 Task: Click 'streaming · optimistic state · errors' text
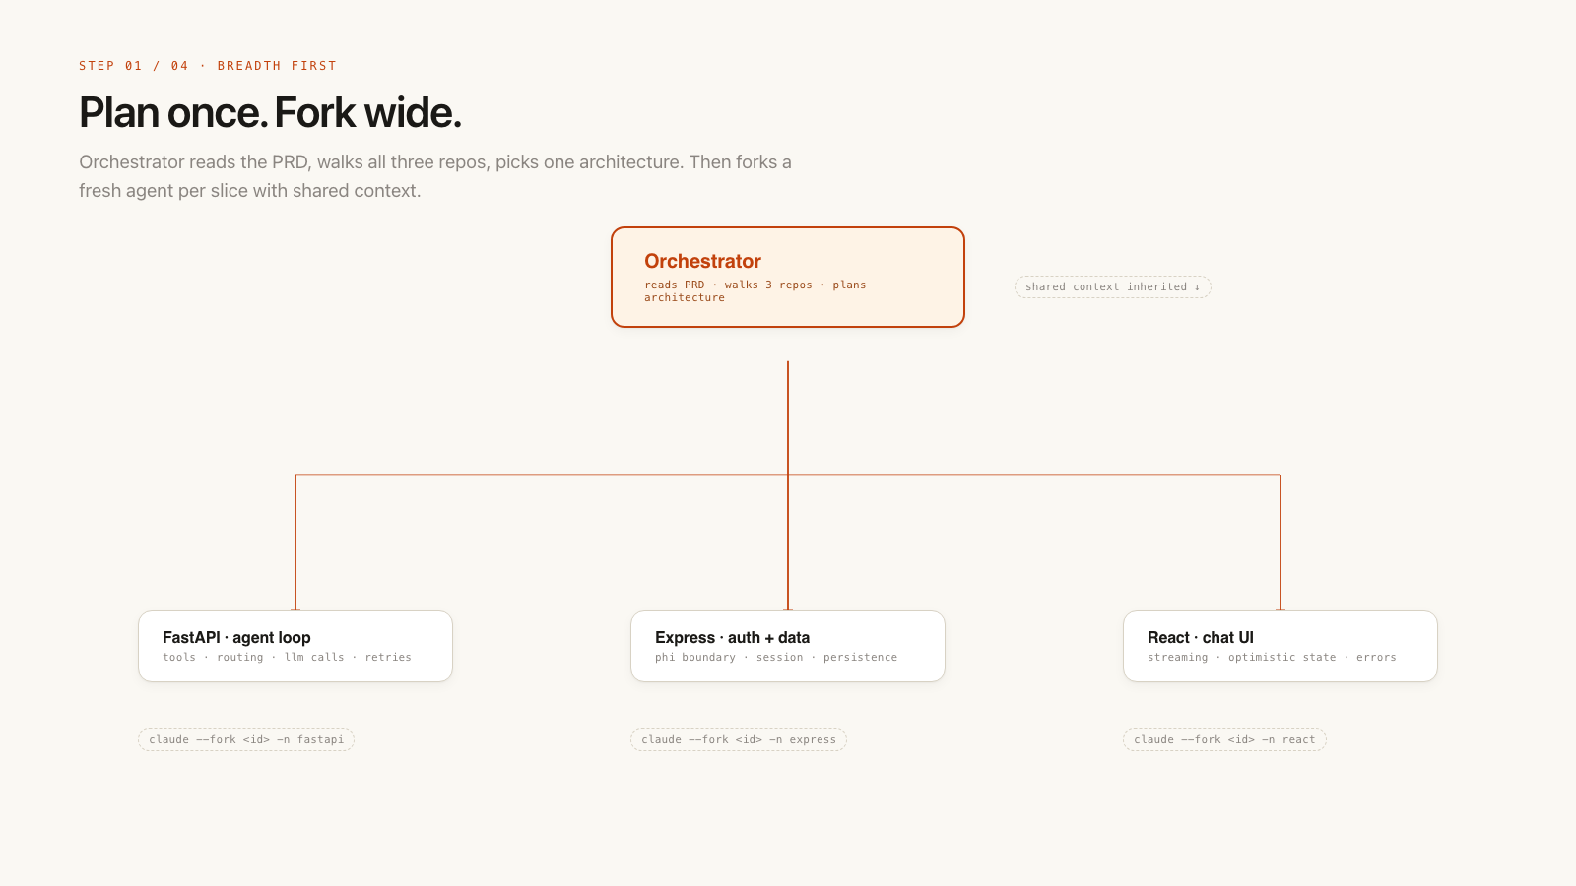coord(1272,657)
